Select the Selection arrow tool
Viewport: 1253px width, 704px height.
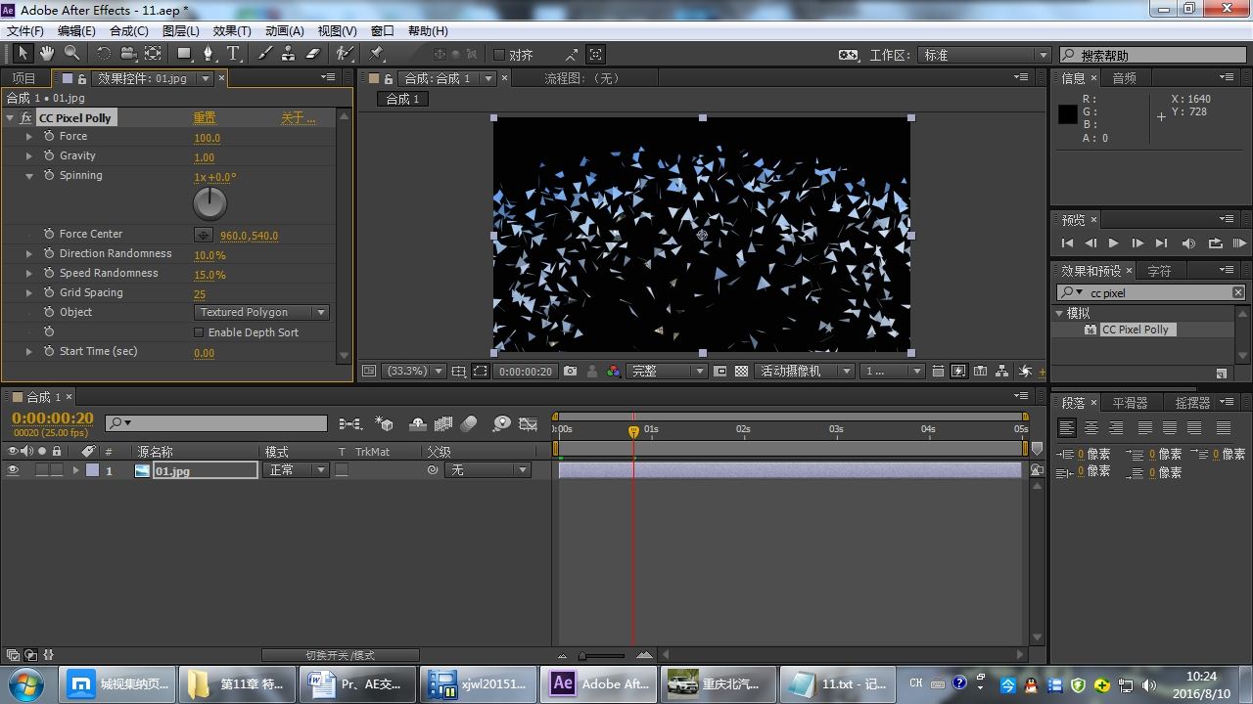(x=23, y=54)
